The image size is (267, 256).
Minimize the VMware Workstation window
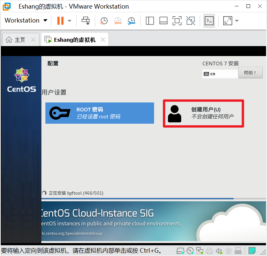[237, 6]
